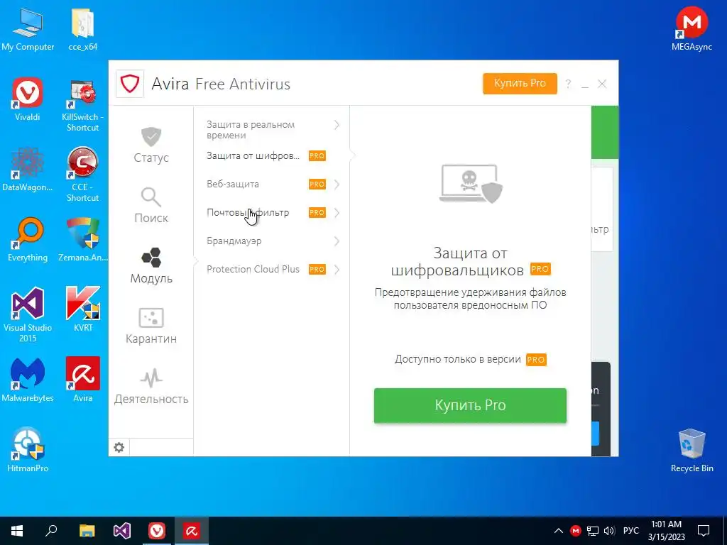Expand chevron next to Брандмауэр
727x545 pixels.
coord(337,241)
